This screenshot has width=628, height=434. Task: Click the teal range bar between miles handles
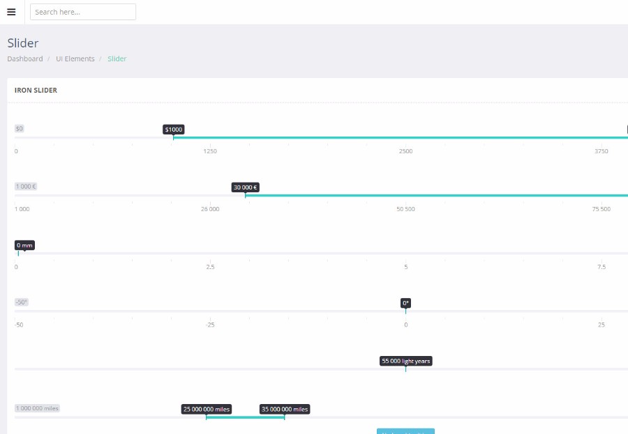[x=245, y=417]
